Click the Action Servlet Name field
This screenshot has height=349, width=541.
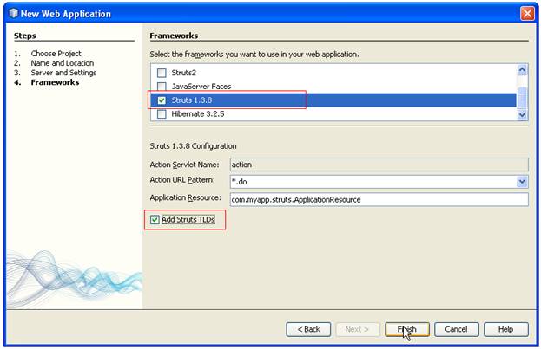pos(379,165)
